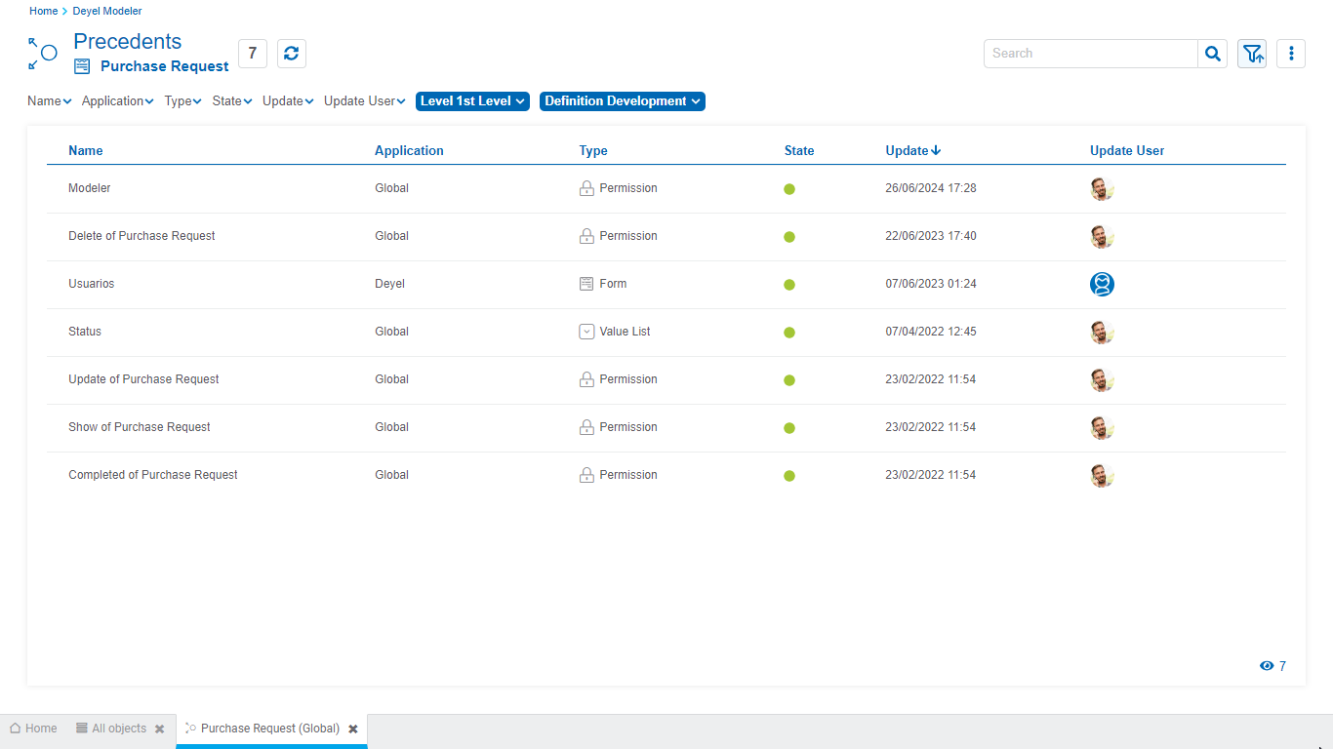Screen dimensions: 1333x749
Task: Close the Purchase Request (Global) tab
Action: coord(353,729)
